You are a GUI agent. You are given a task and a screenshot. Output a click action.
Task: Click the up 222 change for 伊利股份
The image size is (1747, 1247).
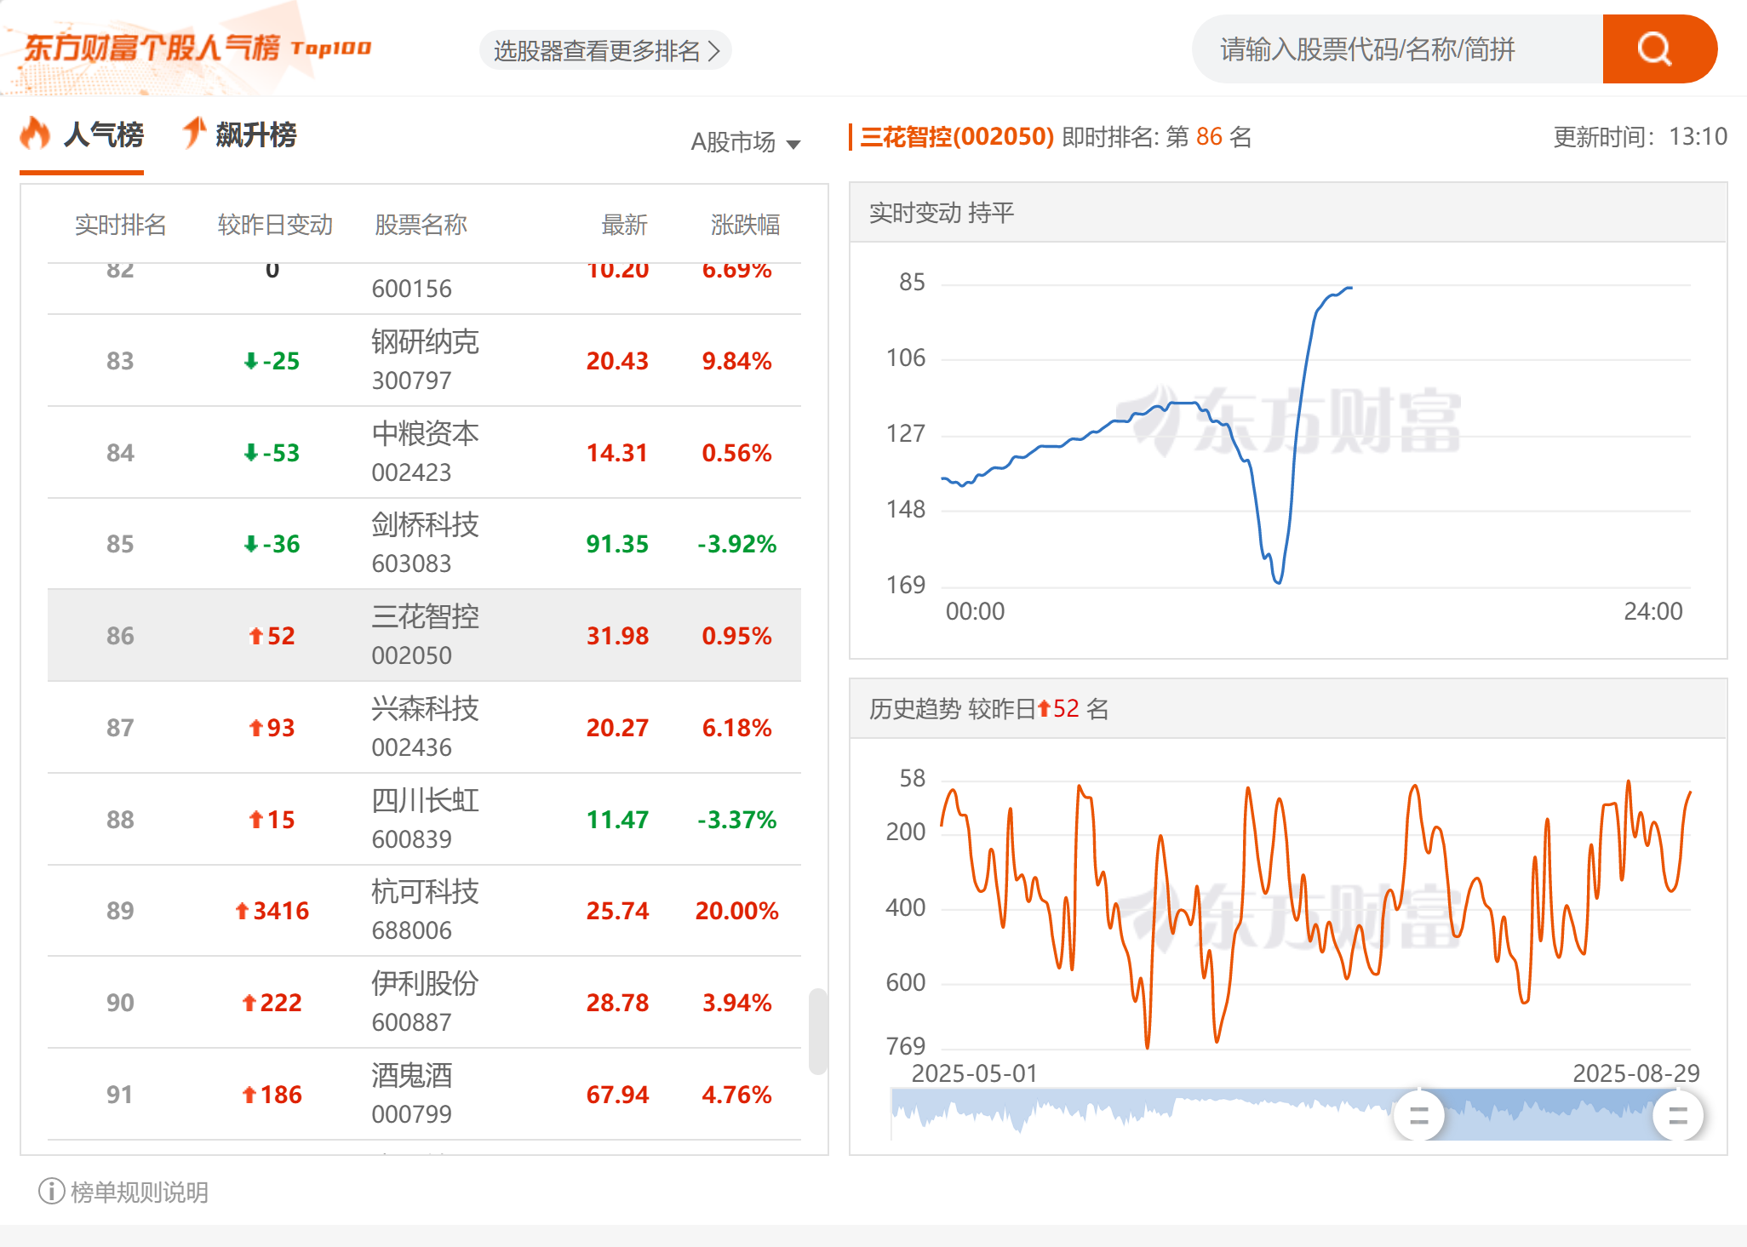point(272,1003)
